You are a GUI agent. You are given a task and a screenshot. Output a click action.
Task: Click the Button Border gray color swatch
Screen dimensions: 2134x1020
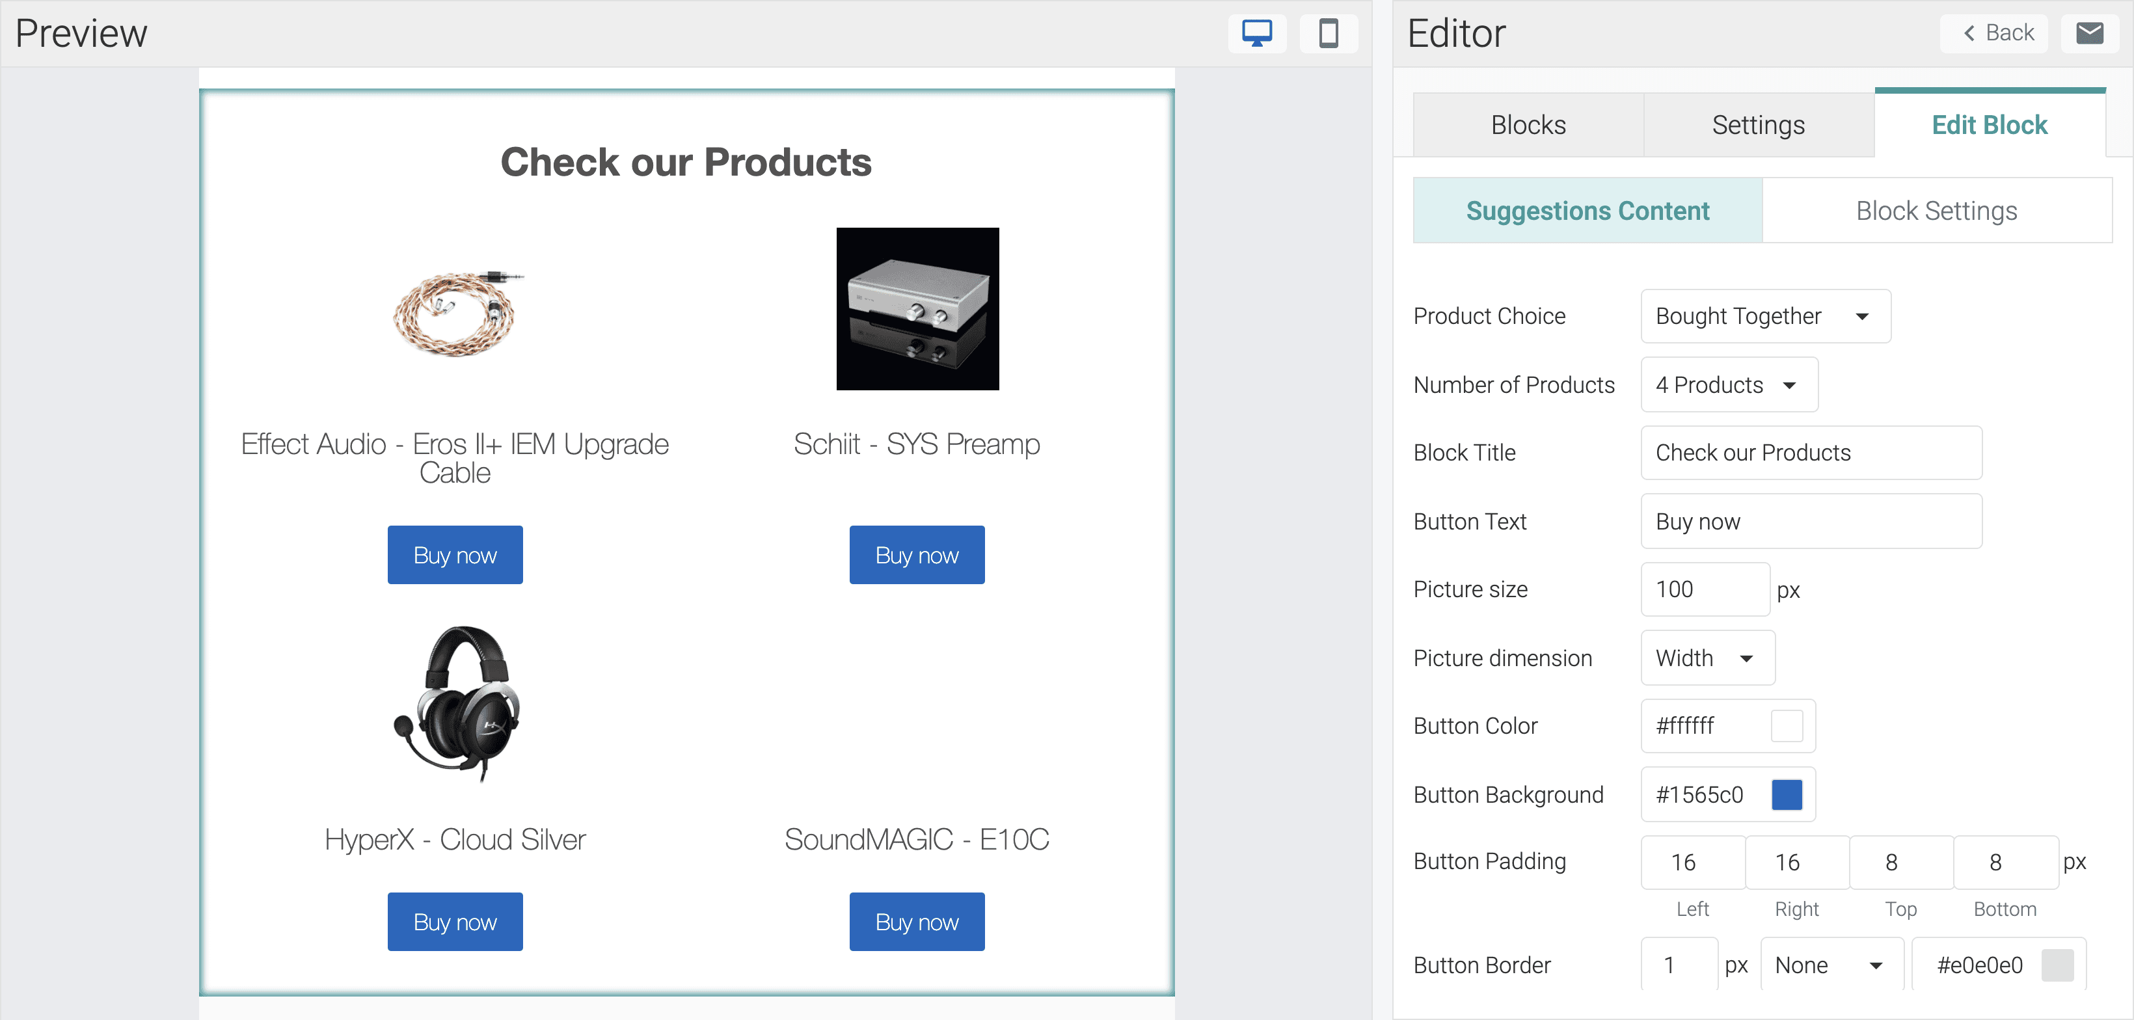tap(2057, 965)
